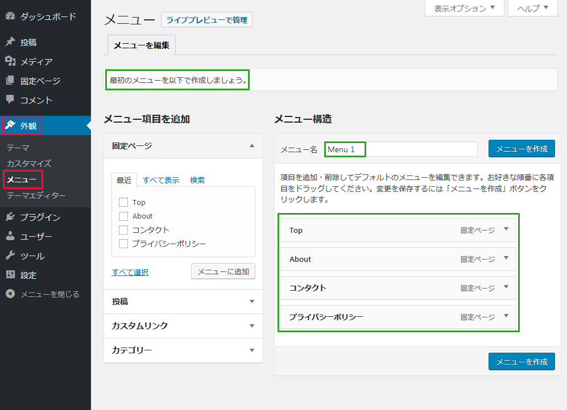Screen dimensions: 567x410
Task: Switch to the すべて表示 tab
Action: click(160, 180)
